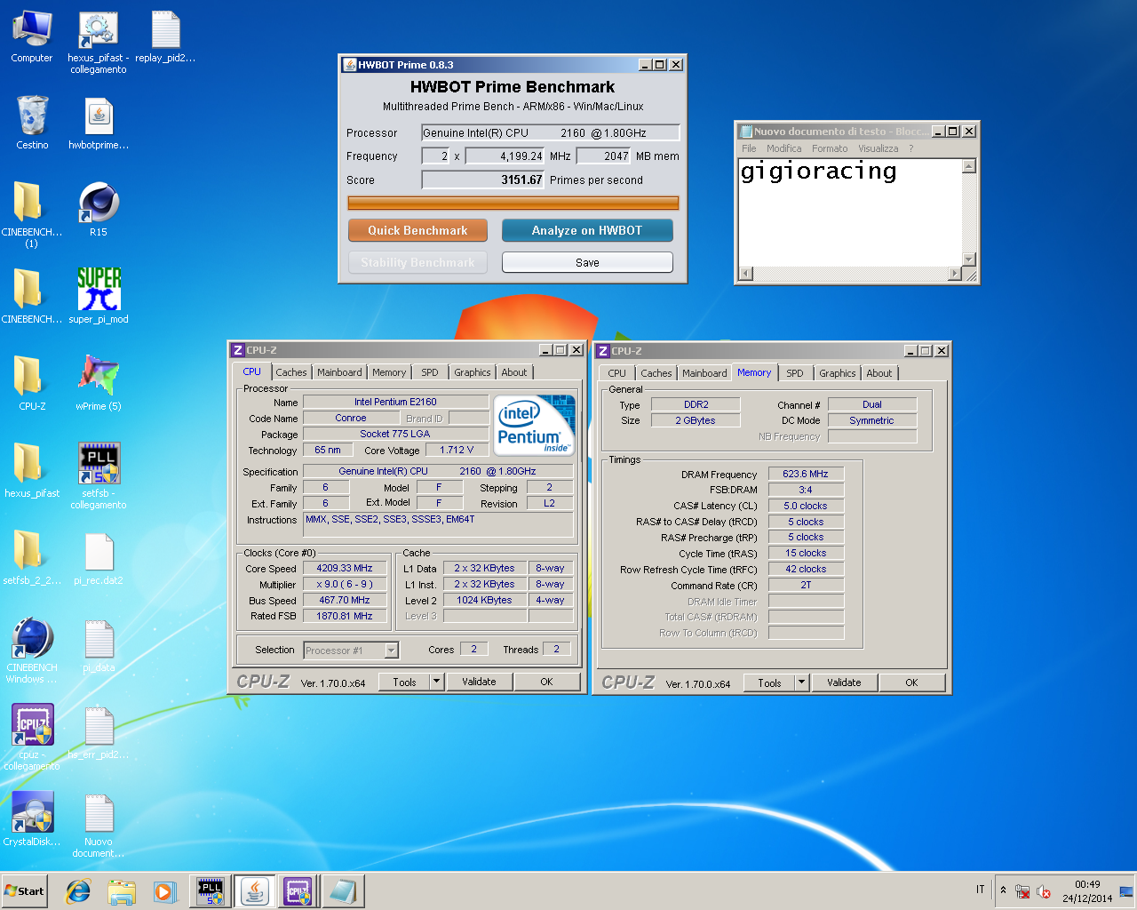This screenshot has width=1137, height=910.
Task: Open SPD tab in right CPU-Z
Action: [x=795, y=373]
